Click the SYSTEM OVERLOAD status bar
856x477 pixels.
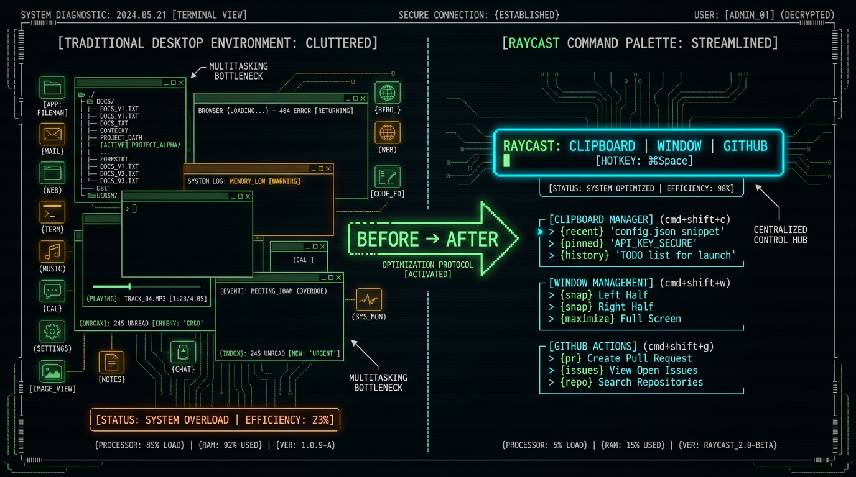(x=215, y=420)
